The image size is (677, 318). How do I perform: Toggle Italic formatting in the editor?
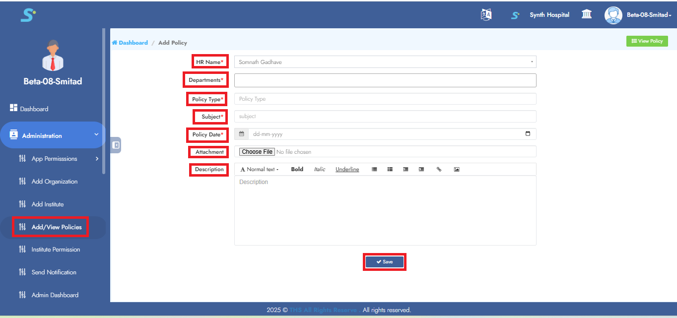click(319, 170)
